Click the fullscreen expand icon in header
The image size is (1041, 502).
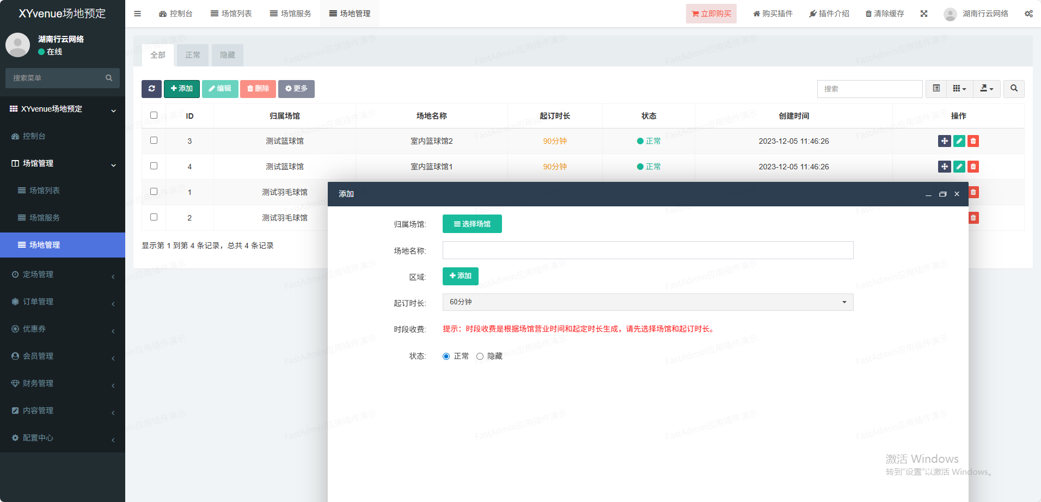pyautogui.click(x=924, y=14)
